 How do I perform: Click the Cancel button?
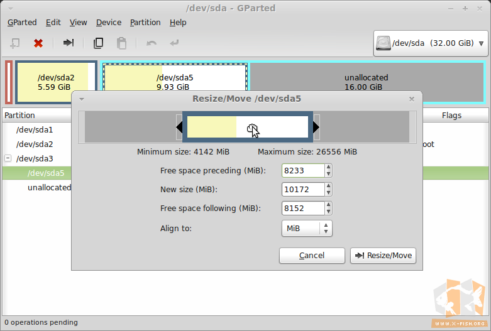coord(312,256)
